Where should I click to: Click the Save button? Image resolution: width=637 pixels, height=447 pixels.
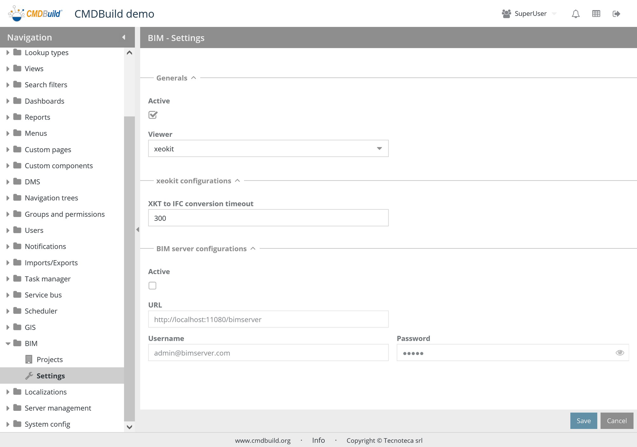pos(583,421)
